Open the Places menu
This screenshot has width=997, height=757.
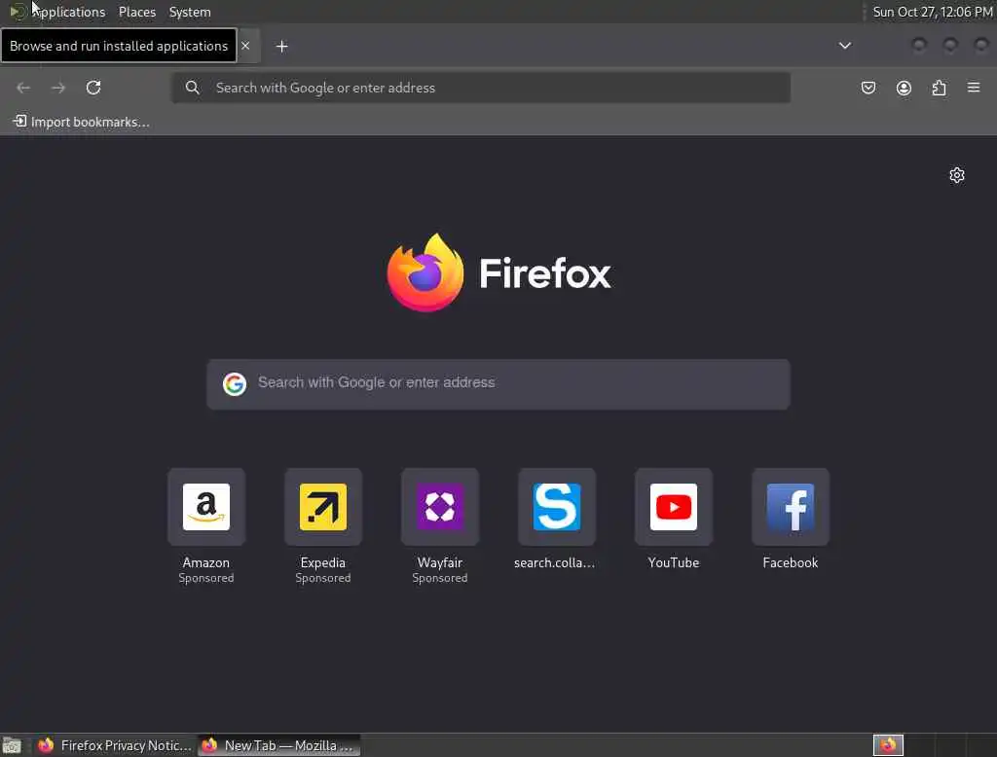(x=137, y=12)
